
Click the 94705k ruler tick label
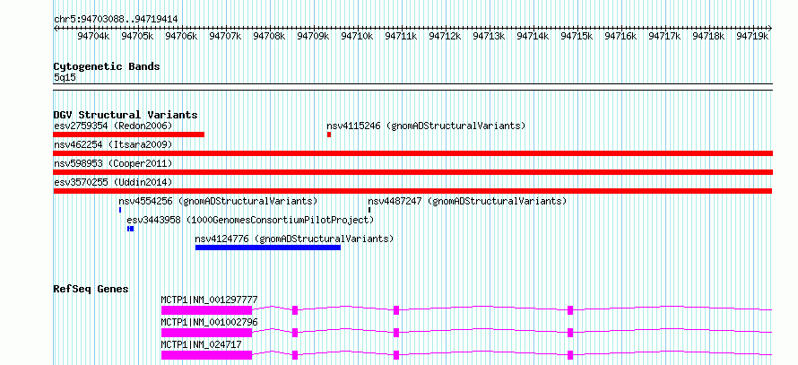pyautogui.click(x=137, y=36)
